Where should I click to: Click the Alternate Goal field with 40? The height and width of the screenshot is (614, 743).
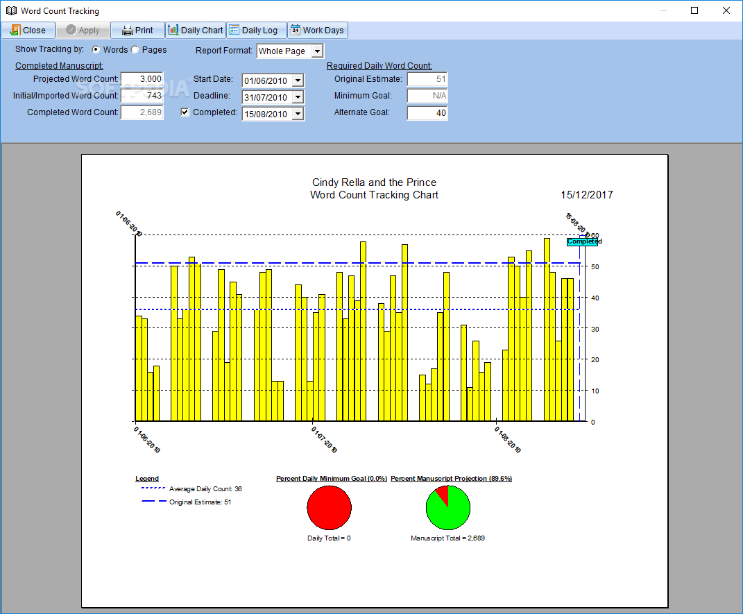click(427, 113)
